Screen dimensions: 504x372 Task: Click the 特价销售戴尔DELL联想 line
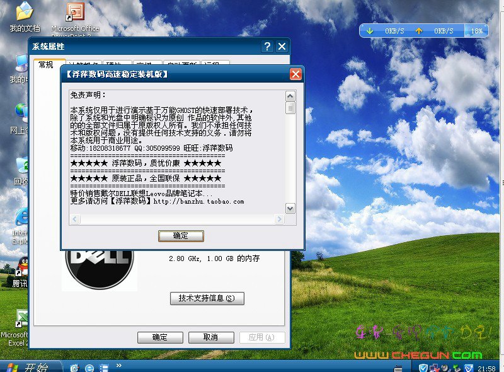pos(141,194)
